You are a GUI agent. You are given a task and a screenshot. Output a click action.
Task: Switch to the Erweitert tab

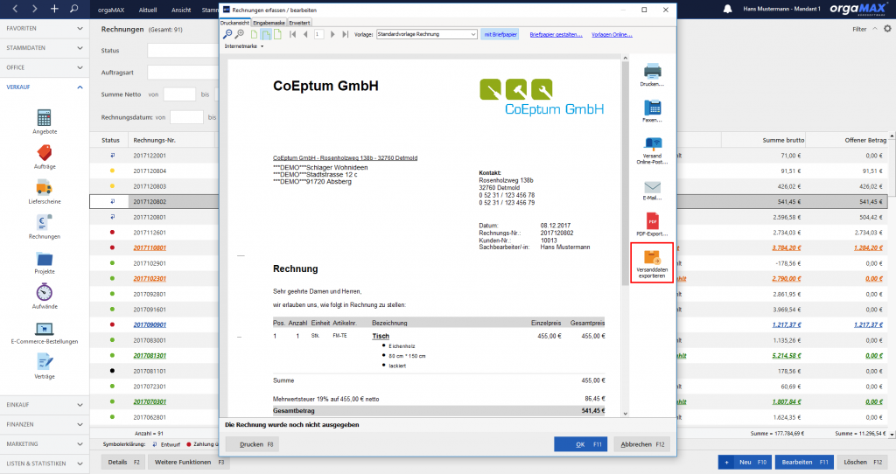[299, 23]
